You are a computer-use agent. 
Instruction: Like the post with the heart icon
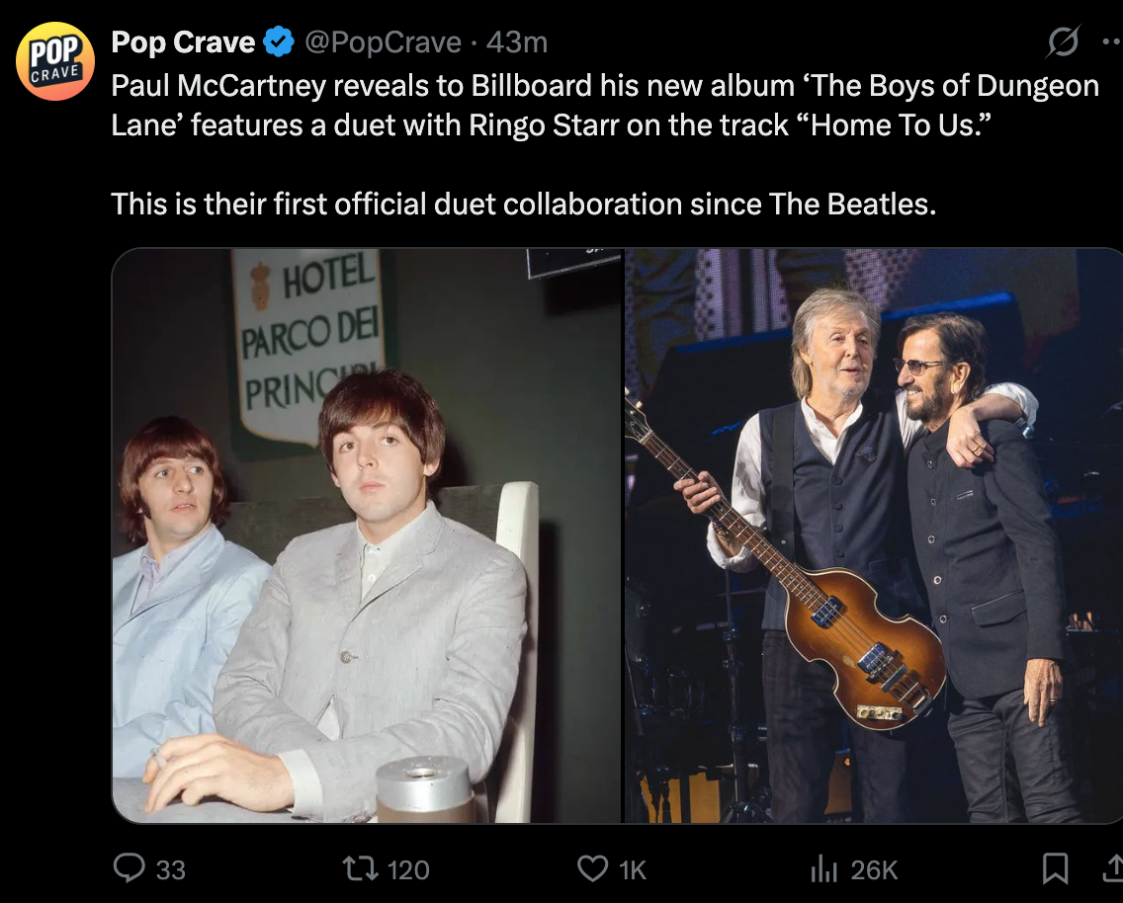pyautogui.click(x=592, y=867)
